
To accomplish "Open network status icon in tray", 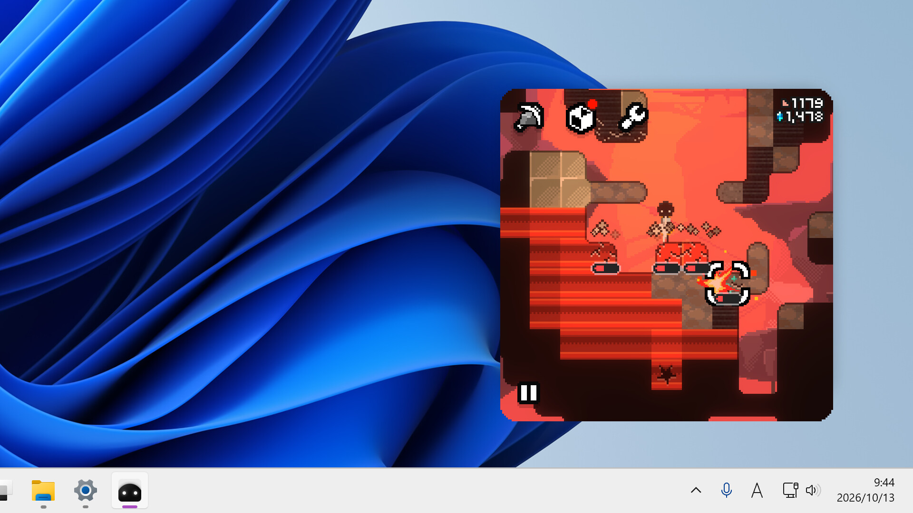I will pos(790,490).
